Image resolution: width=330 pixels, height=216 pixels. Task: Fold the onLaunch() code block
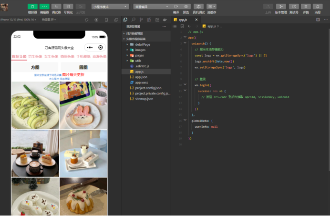tap(185, 43)
